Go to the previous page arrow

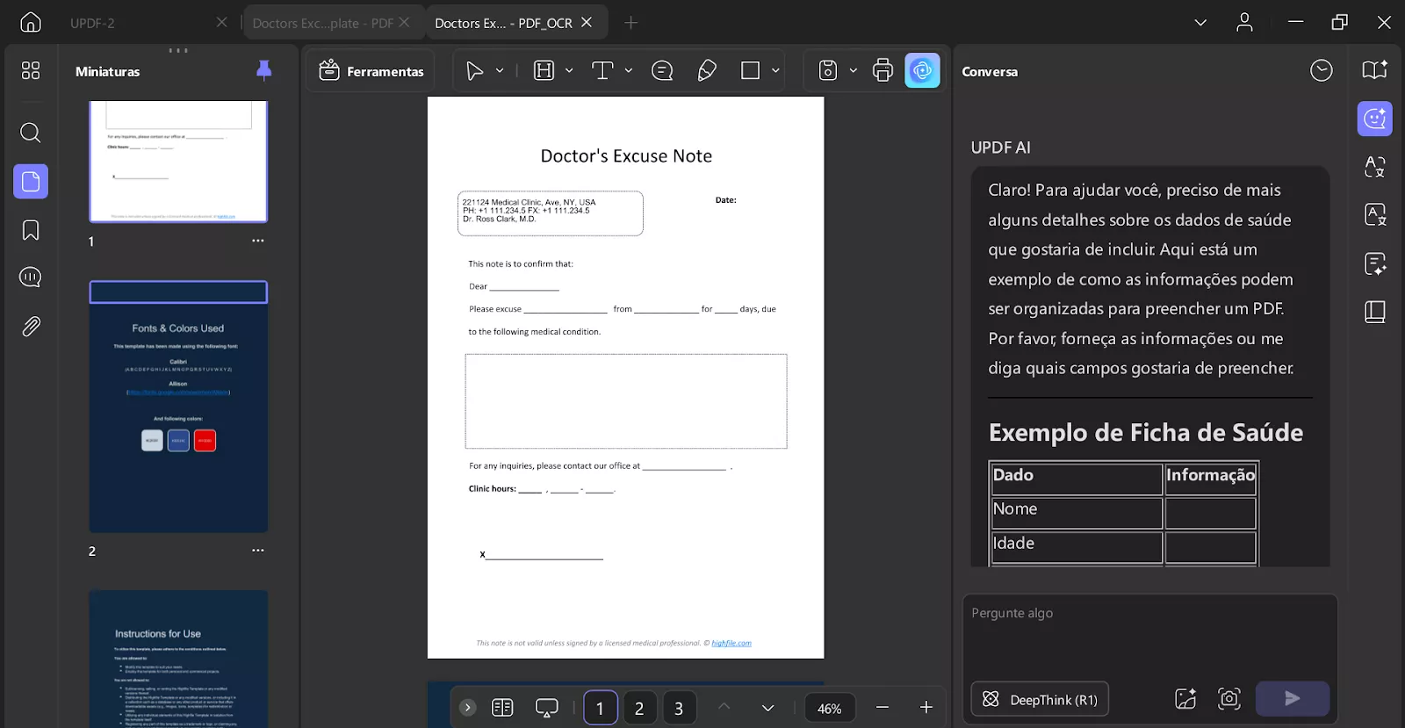click(724, 706)
